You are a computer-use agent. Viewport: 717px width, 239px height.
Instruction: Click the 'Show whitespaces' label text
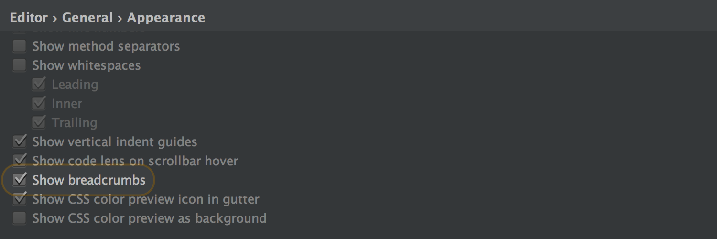[87, 65]
